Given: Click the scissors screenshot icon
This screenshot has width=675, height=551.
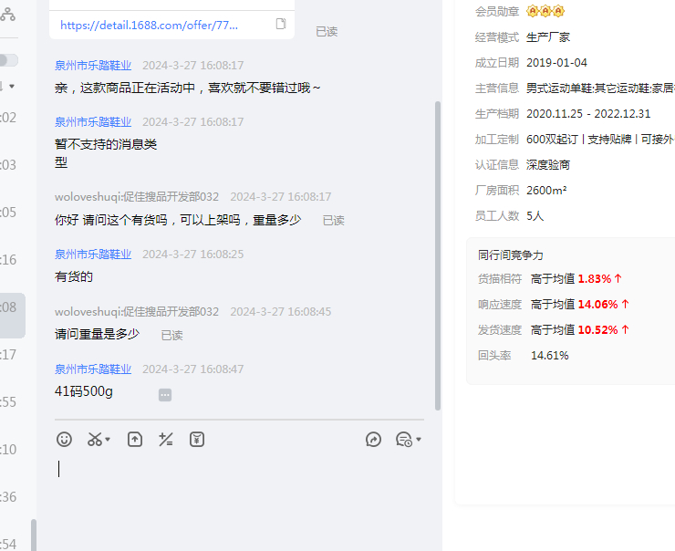Looking at the screenshot, I should click(x=95, y=439).
